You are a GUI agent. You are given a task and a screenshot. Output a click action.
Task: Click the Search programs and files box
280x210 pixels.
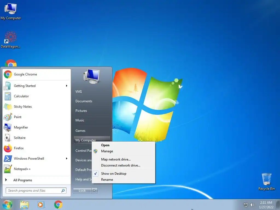[x=36, y=191]
